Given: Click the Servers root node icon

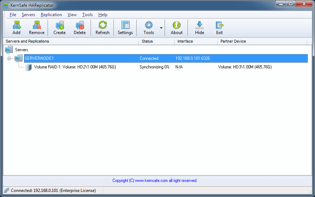Looking at the screenshot, I should point(9,49).
